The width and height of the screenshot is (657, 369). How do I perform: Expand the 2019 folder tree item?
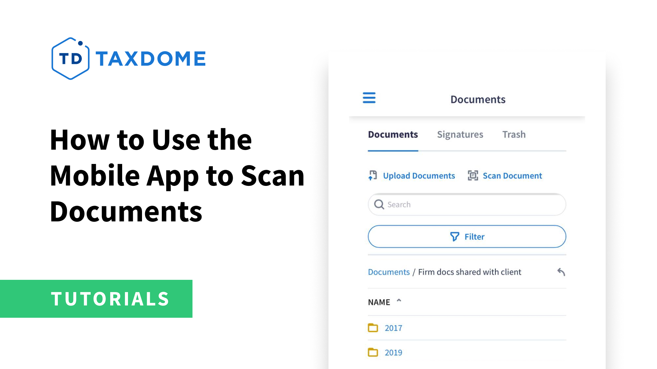pos(394,352)
